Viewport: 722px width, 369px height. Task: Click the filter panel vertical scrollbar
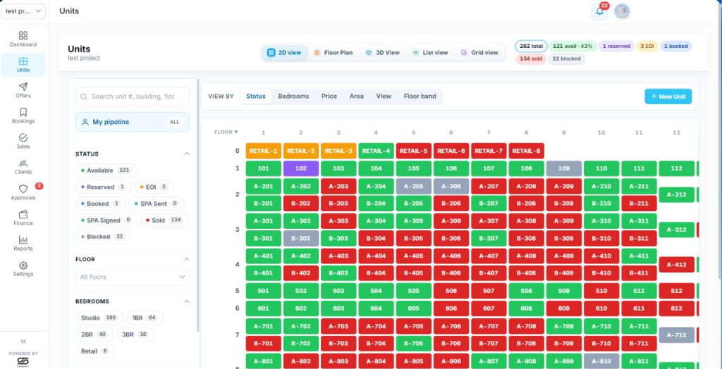tap(198, 205)
